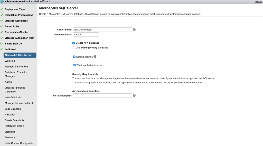
Task: Click the Database name text field
Action: point(86,35)
